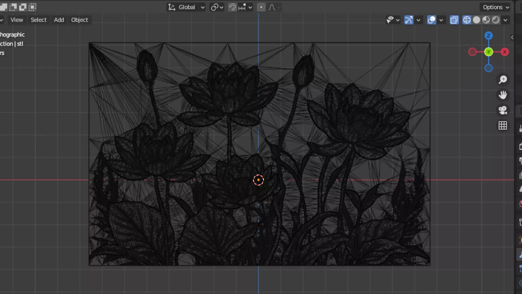Open the Add menu
The width and height of the screenshot is (522, 294).
point(59,20)
